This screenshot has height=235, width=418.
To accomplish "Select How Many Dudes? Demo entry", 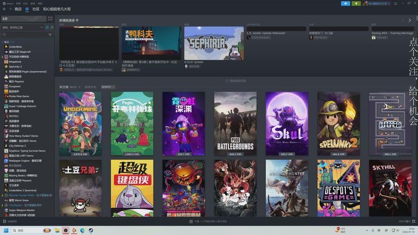I will coord(24,136).
